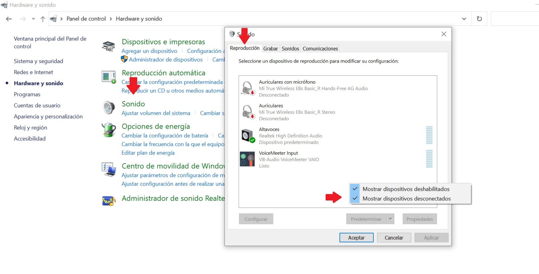Click the Aceptar button
Viewport: 539px width, 274px height.
[356, 238]
